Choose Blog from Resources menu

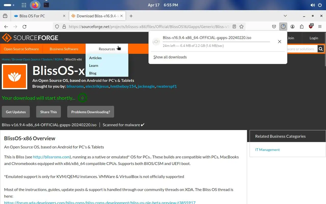[x=93, y=73]
